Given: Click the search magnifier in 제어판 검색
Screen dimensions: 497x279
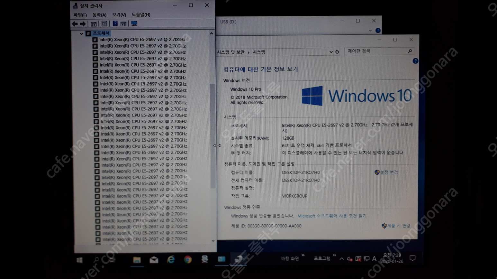Looking at the screenshot, I should (x=410, y=51).
